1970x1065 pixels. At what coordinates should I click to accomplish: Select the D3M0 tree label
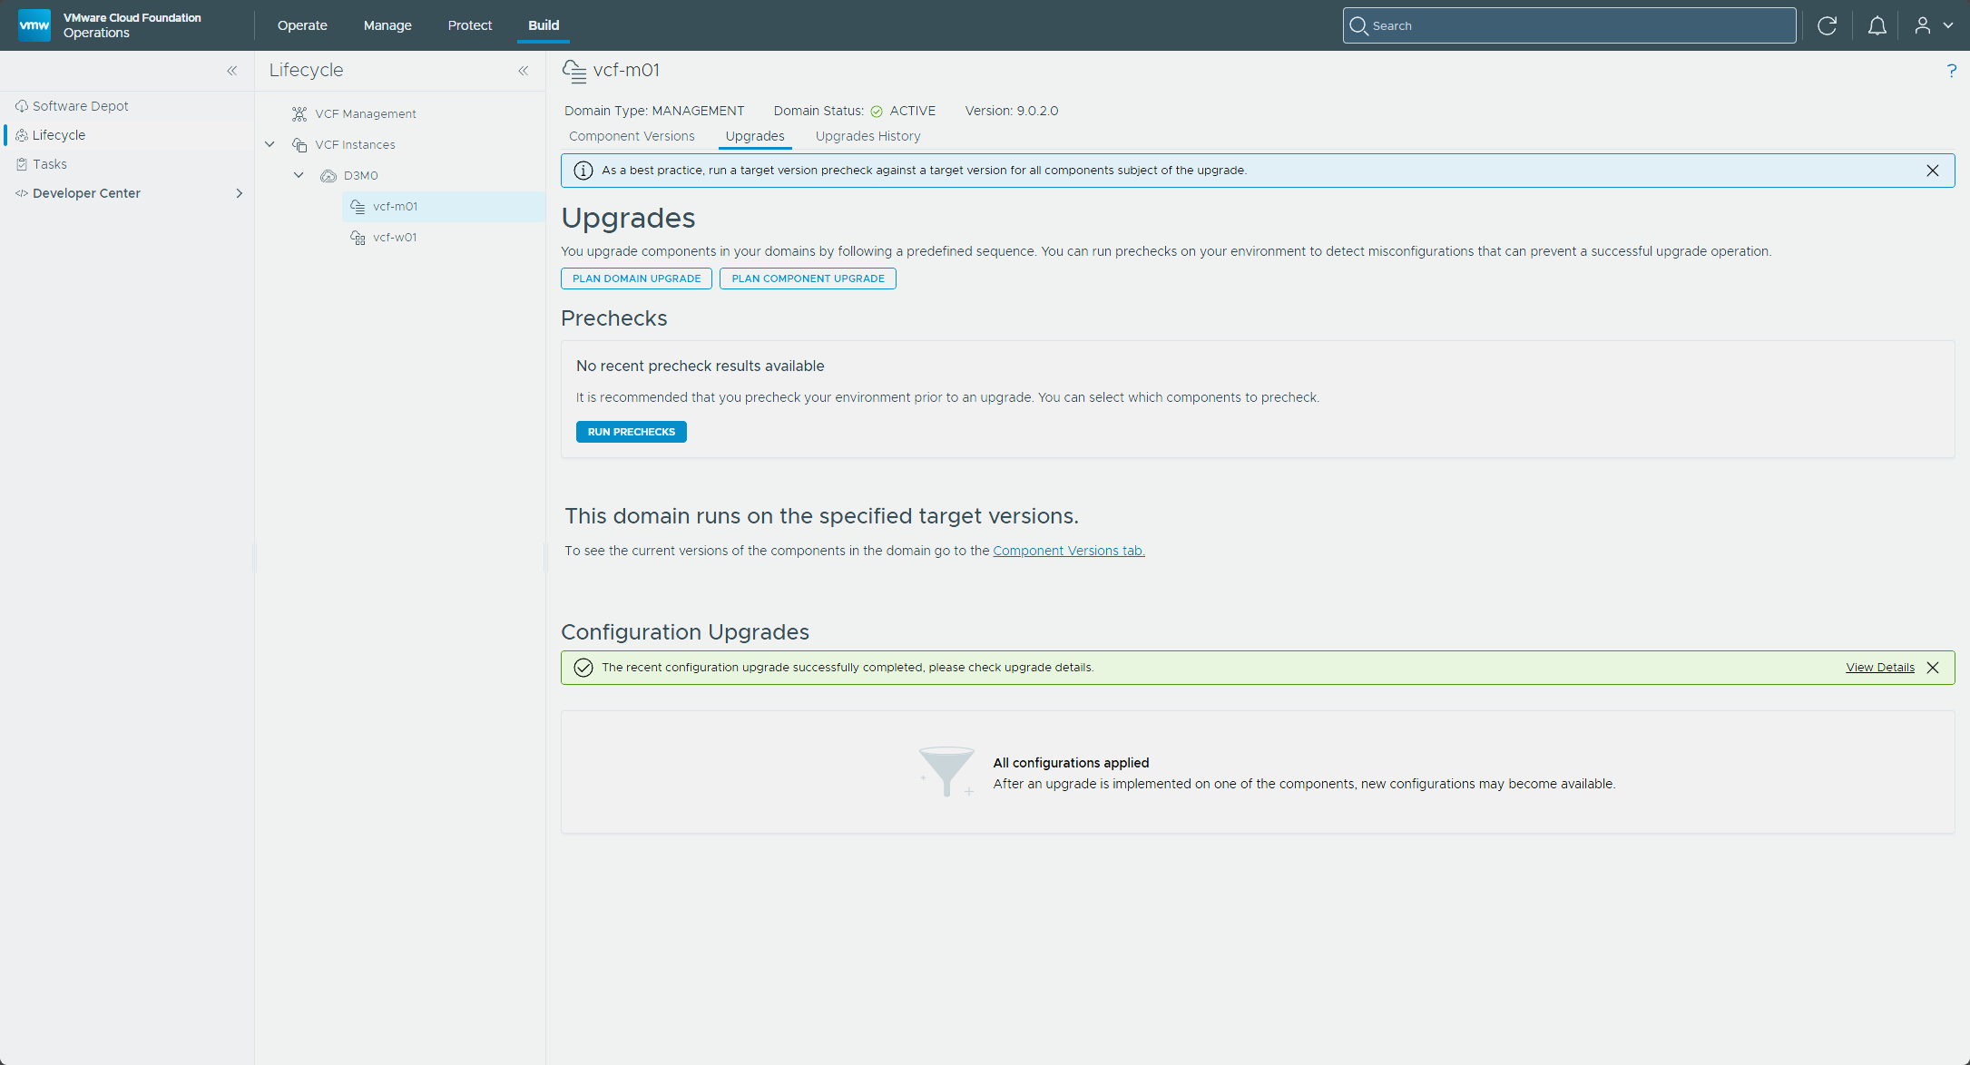(x=360, y=176)
